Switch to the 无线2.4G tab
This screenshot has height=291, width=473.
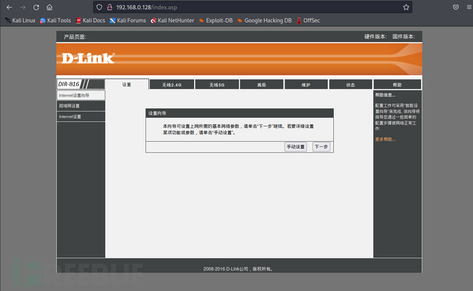(x=171, y=84)
